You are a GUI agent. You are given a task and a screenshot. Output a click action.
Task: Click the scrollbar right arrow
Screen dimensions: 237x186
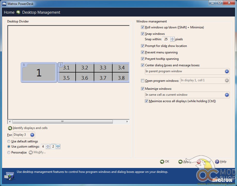[127, 122]
